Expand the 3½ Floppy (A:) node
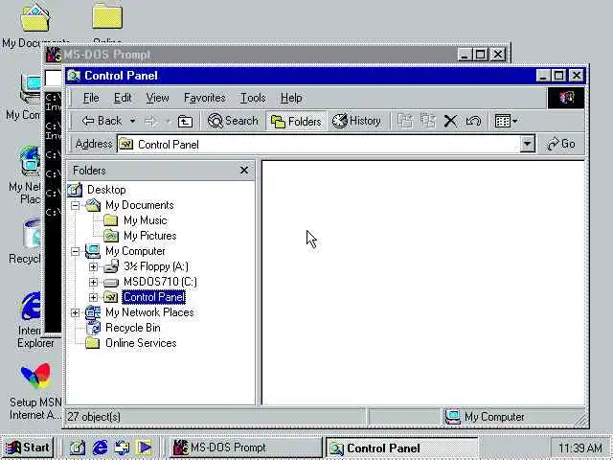Viewport: 613px width, 460px height. click(93, 266)
